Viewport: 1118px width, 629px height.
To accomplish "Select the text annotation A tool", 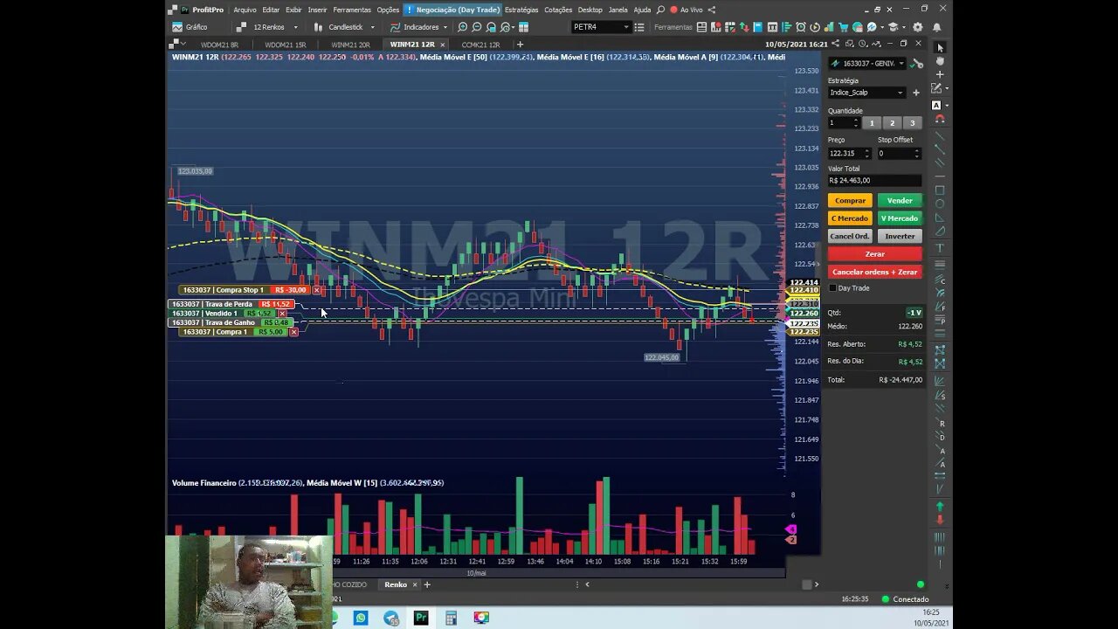I will 937,105.
